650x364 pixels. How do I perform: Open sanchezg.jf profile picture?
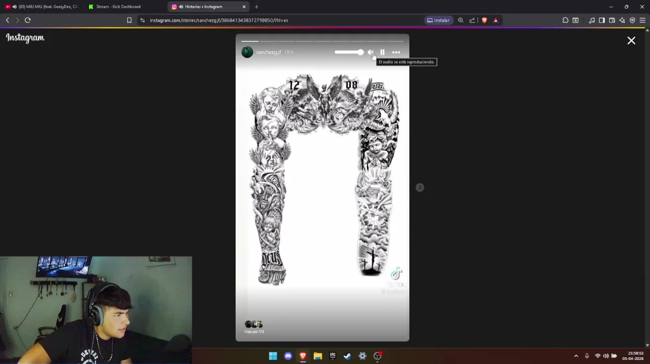point(247,52)
